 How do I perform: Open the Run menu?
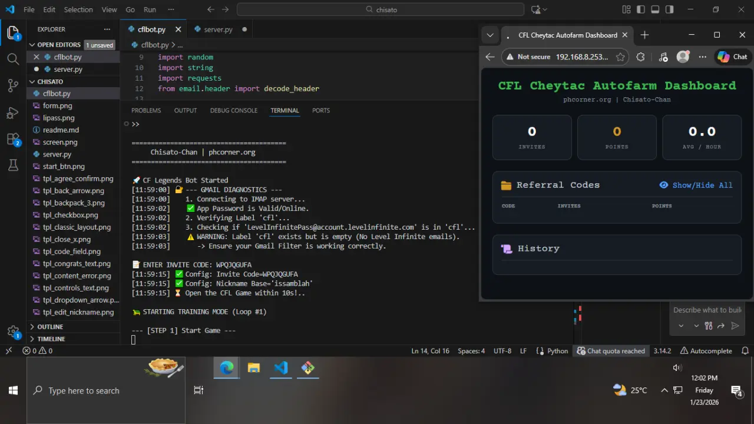150,9
